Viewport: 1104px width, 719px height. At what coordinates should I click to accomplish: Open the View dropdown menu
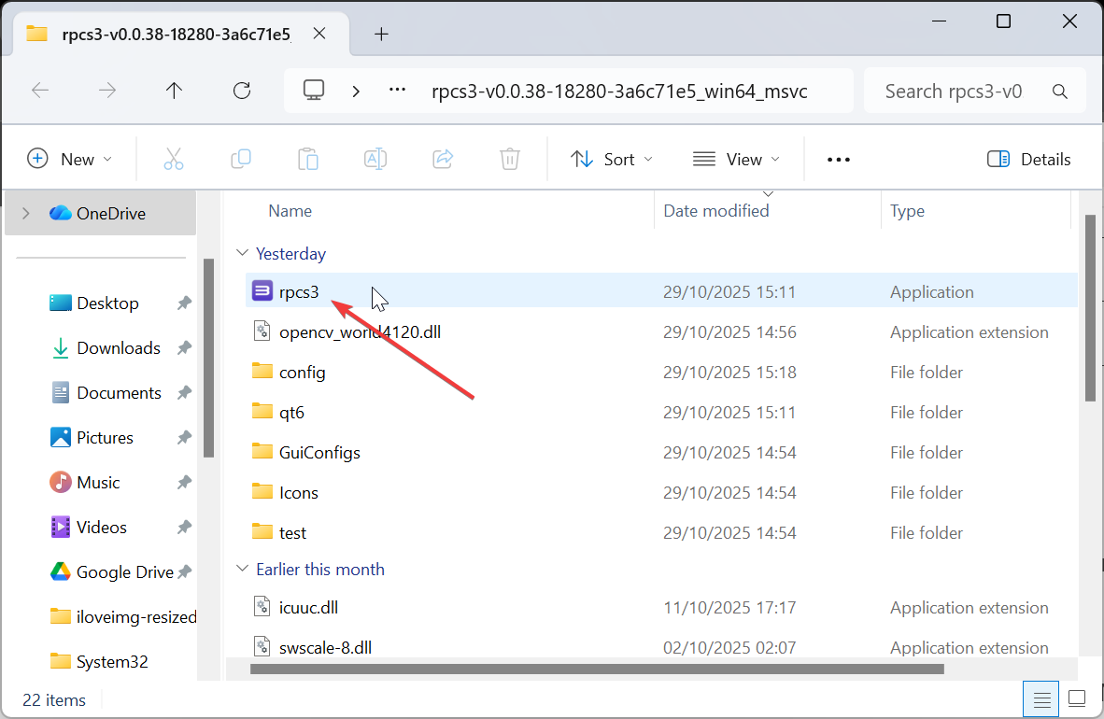(736, 159)
